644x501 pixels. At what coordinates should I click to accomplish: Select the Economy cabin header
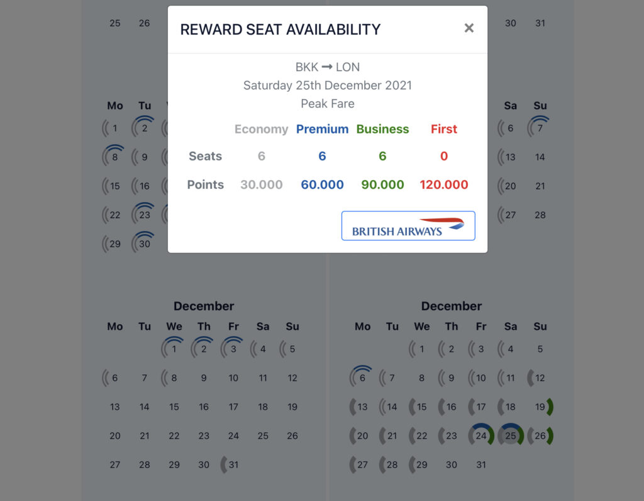261,129
